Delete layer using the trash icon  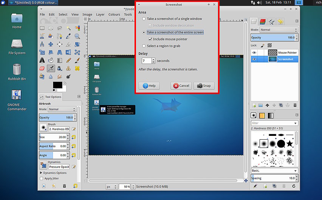pyautogui.click(x=295, y=105)
